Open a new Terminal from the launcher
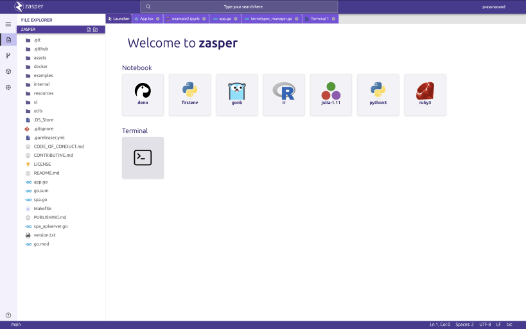The width and height of the screenshot is (526, 329). click(x=143, y=158)
